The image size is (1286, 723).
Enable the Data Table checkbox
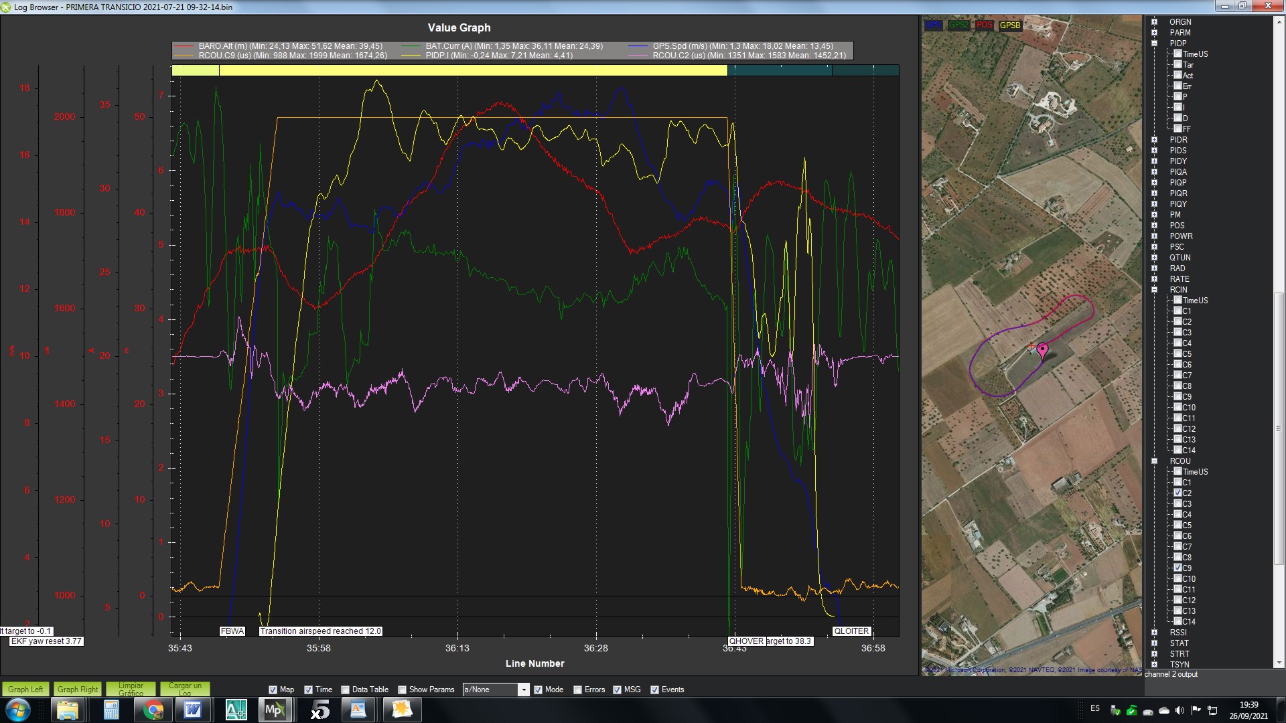click(x=346, y=690)
